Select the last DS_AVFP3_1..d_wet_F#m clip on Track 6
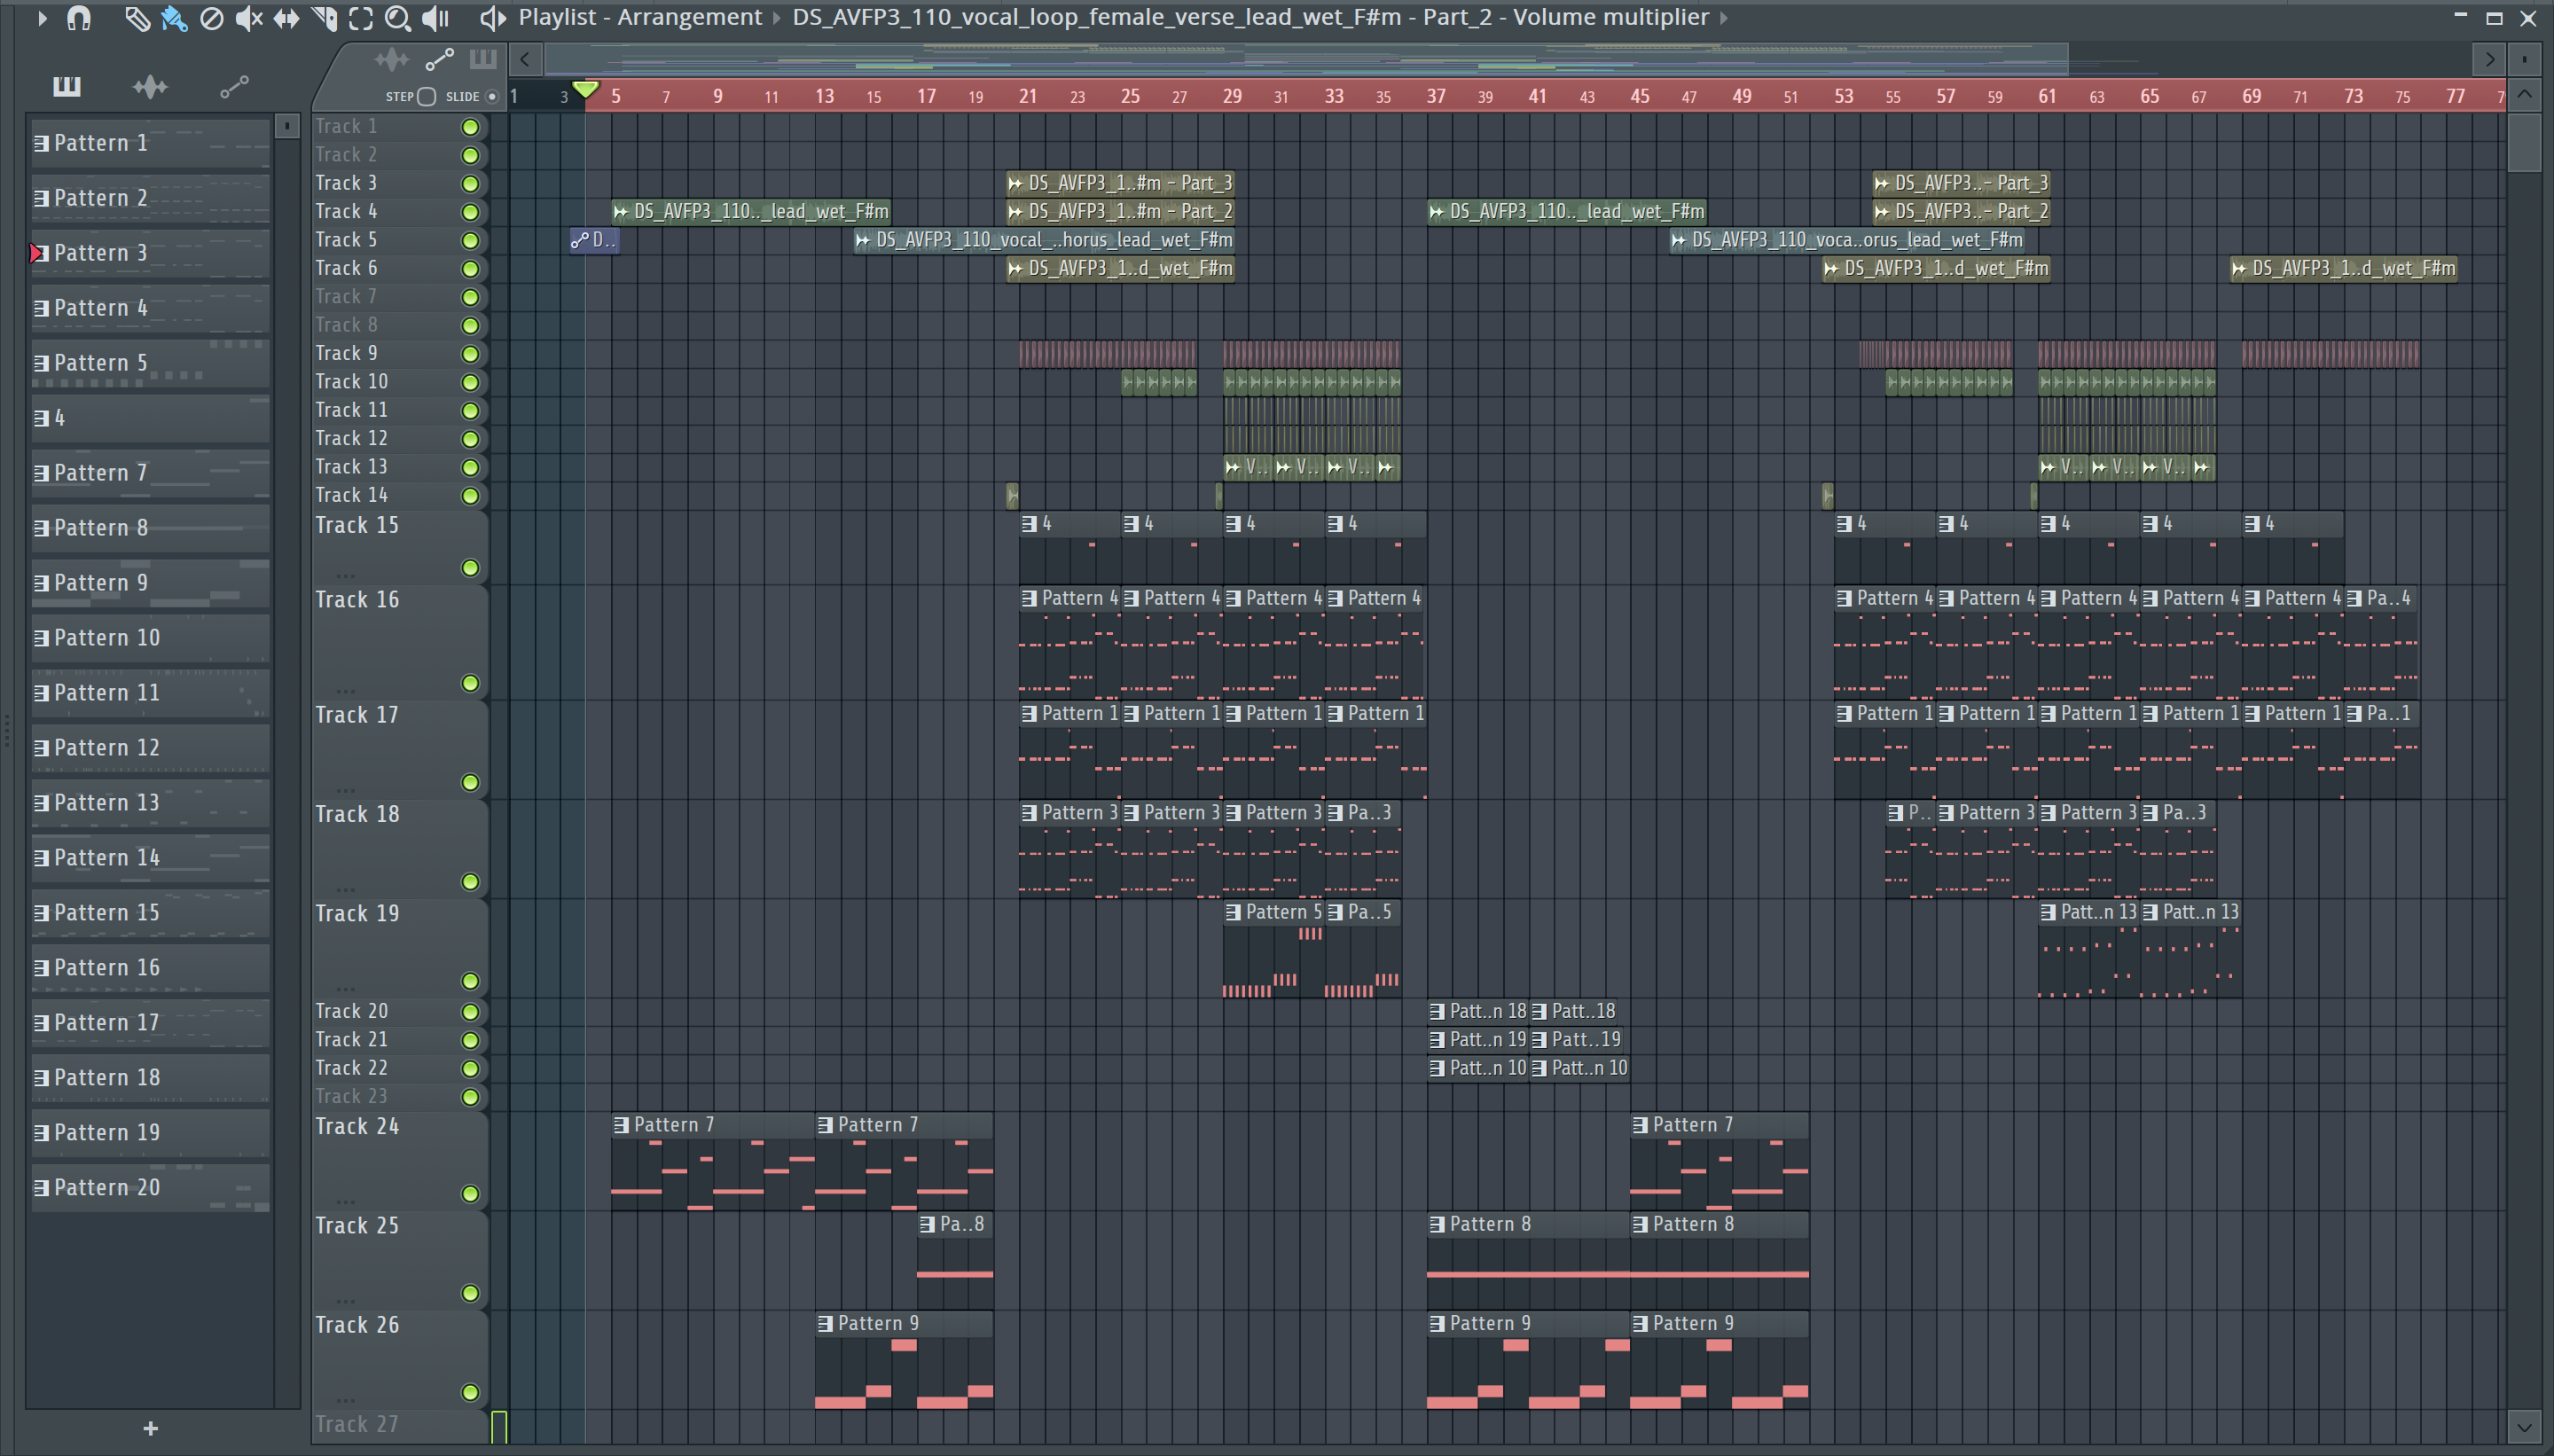Viewport: 2554px width, 1456px height. [x=2343, y=269]
